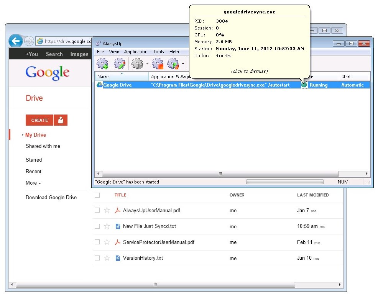
Task: Open the File menu in AlwaysUp
Action: tap(100, 52)
